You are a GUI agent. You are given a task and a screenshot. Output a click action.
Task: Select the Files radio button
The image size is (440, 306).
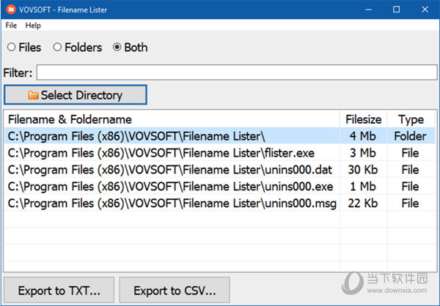coord(24,47)
